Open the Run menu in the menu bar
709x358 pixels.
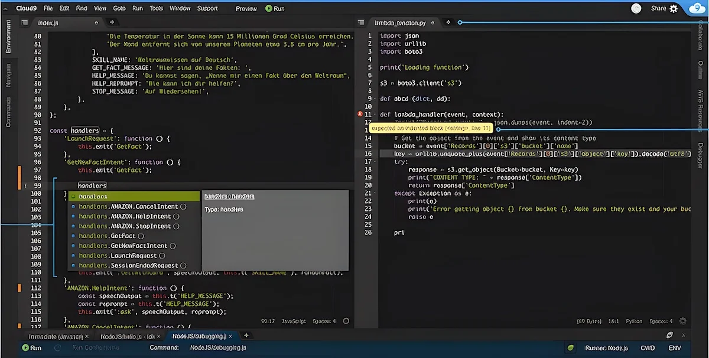coord(138,9)
